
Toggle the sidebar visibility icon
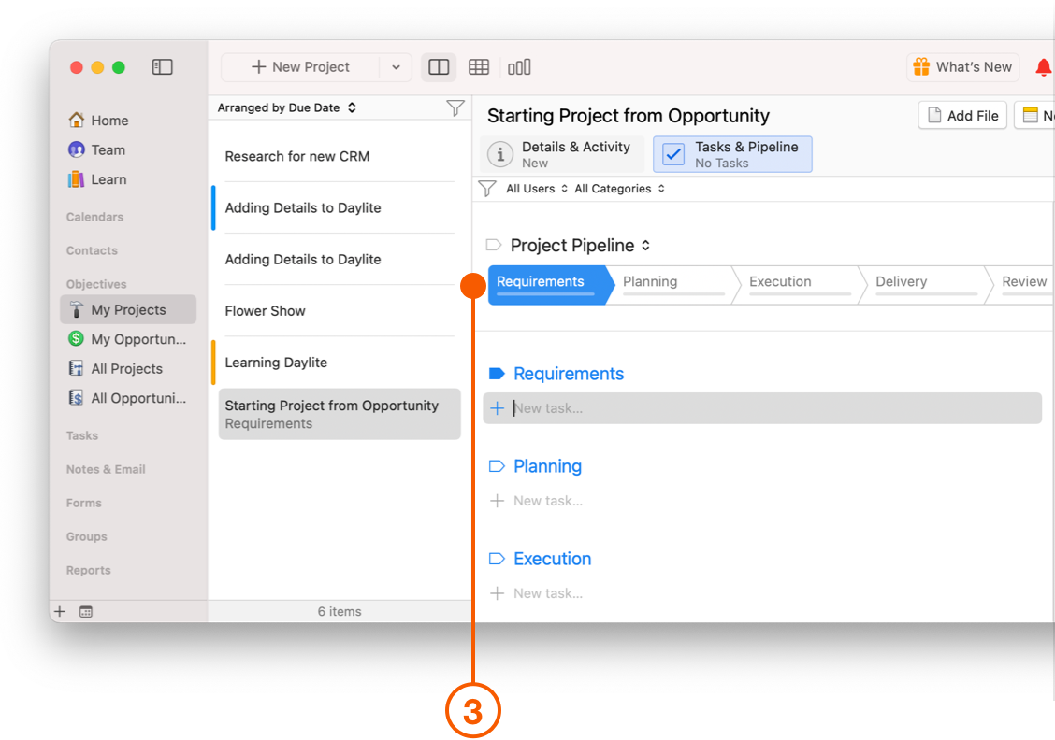tap(162, 66)
